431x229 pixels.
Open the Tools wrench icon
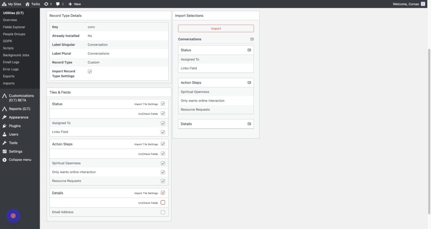coord(5,143)
